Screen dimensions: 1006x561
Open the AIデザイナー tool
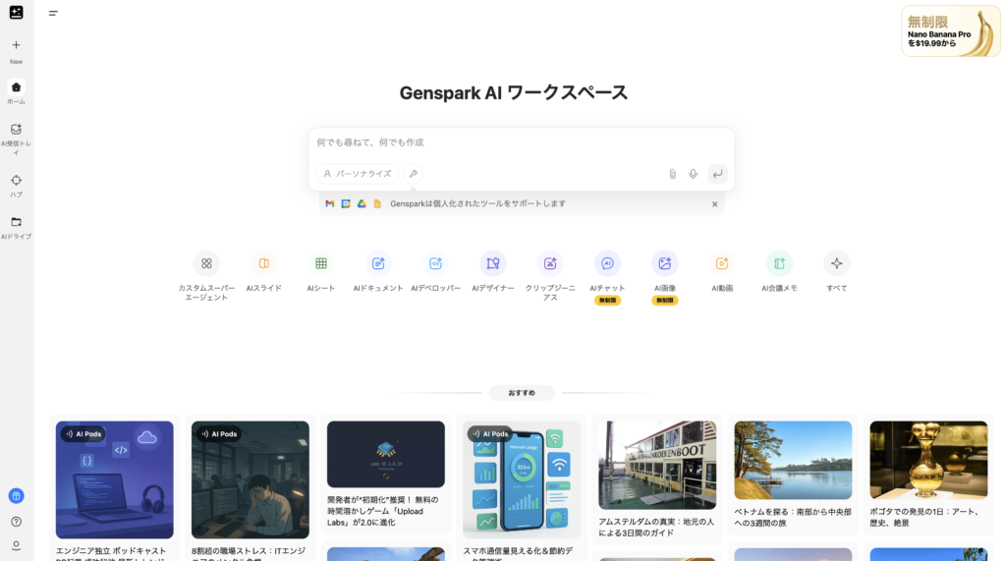point(493,263)
